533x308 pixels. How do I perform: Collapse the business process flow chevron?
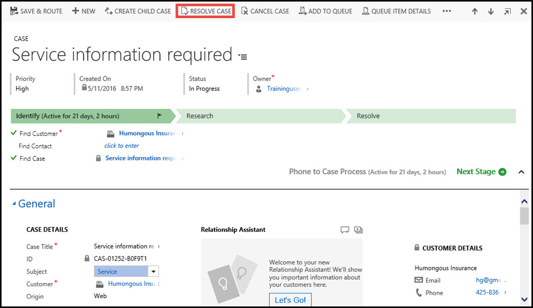pyautogui.click(x=521, y=172)
